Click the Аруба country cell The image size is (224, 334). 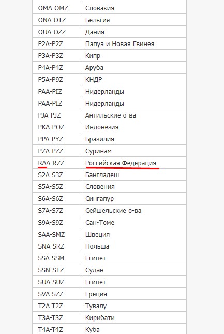tap(94, 68)
